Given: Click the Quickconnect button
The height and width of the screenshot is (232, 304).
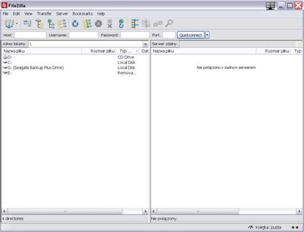Looking at the screenshot, I should point(191,35).
